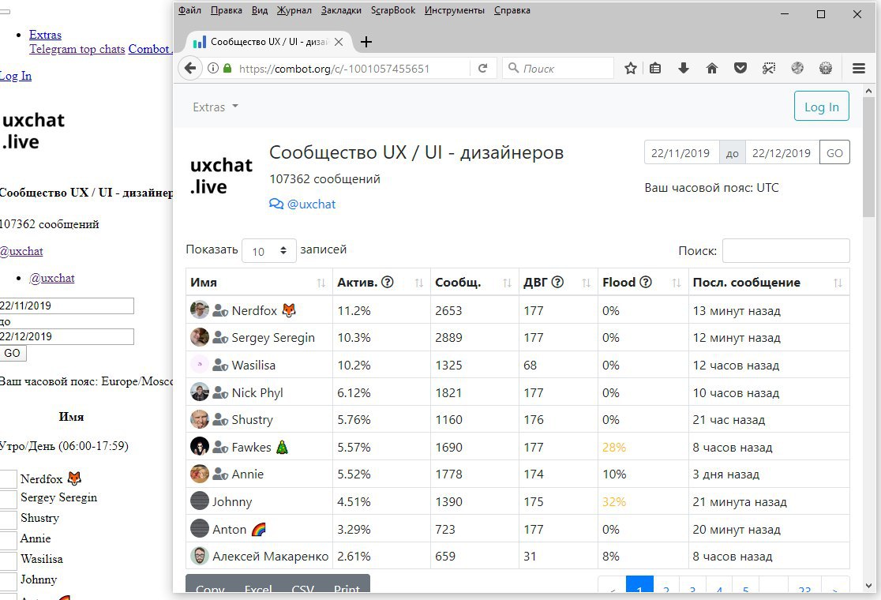This screenshot has height=600, width=881.
Task: Click the start date field 22/11/2019
Action: (x=681, y=153)
